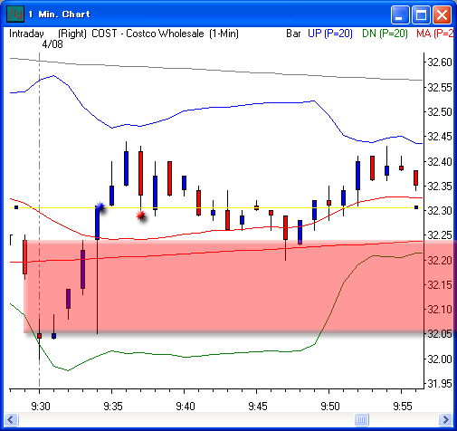Click the red star sell signal marker
Screen dimensions: 457x431
point(140,215)
